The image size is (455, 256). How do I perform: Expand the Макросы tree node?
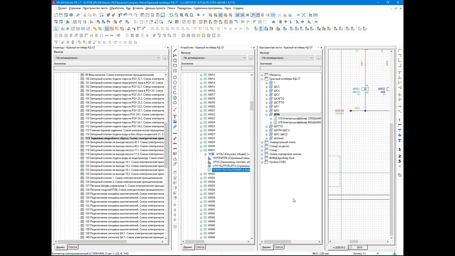point(262,75)
